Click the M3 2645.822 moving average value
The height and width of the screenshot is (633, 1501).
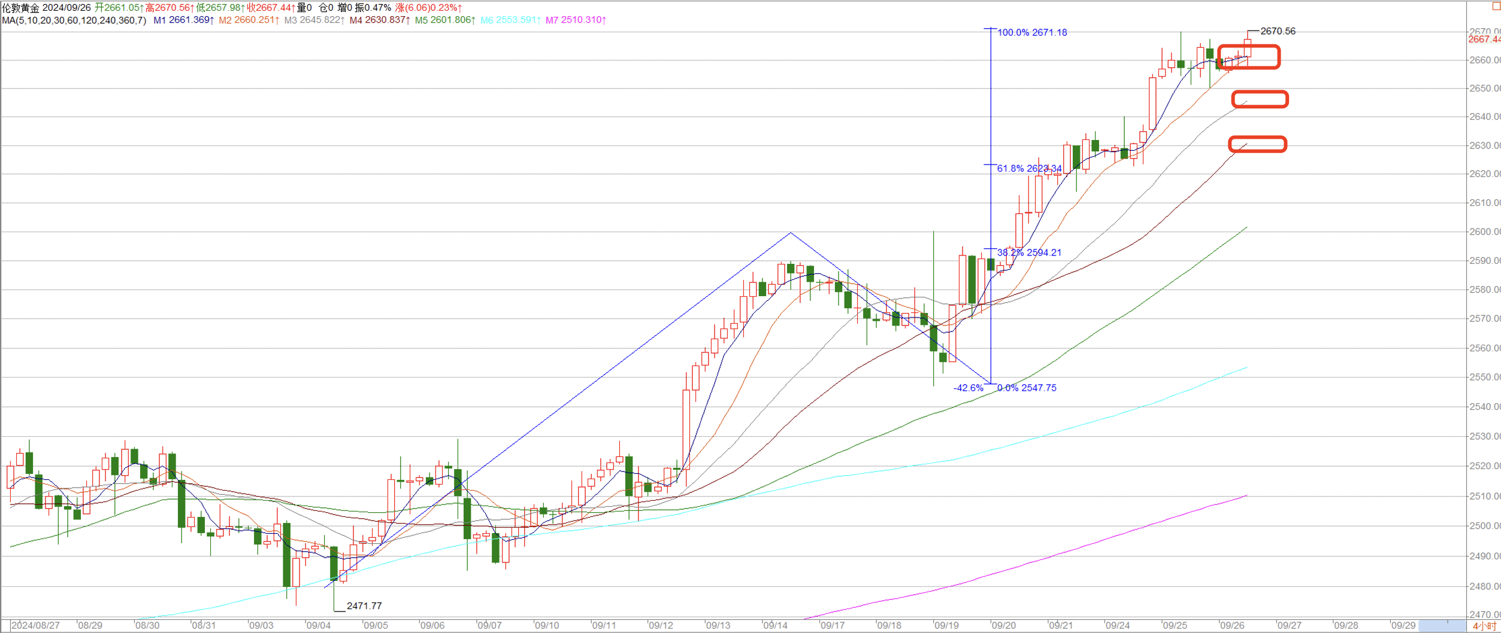pos(314,20)
